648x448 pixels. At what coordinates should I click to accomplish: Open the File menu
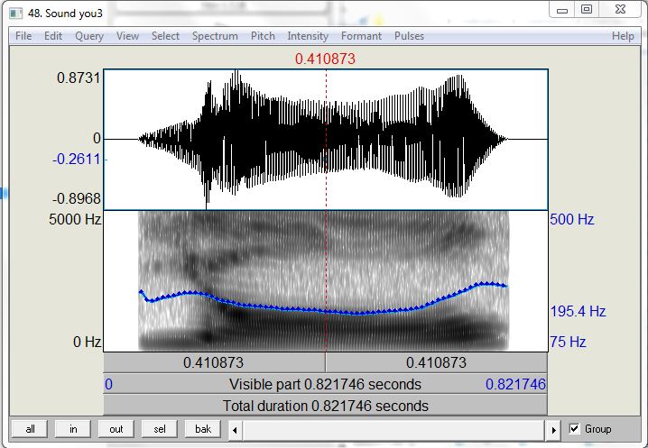23,36
